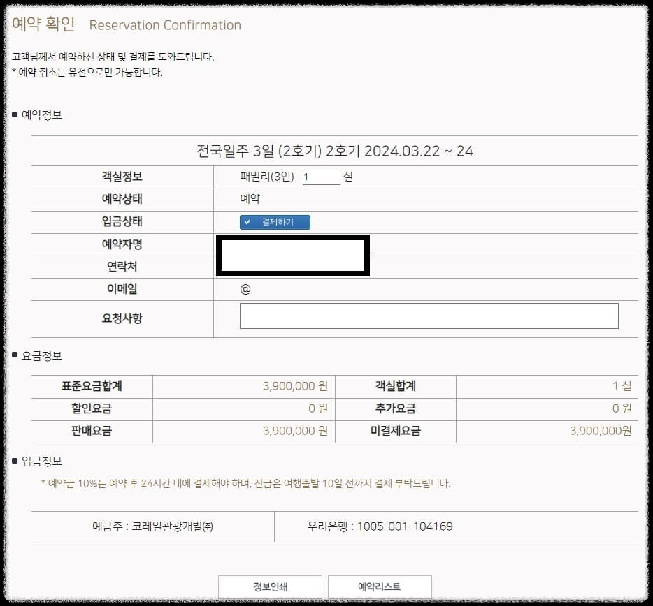
Task: Select the 결제하기 payment button
Action: click(x=274, y=222)
